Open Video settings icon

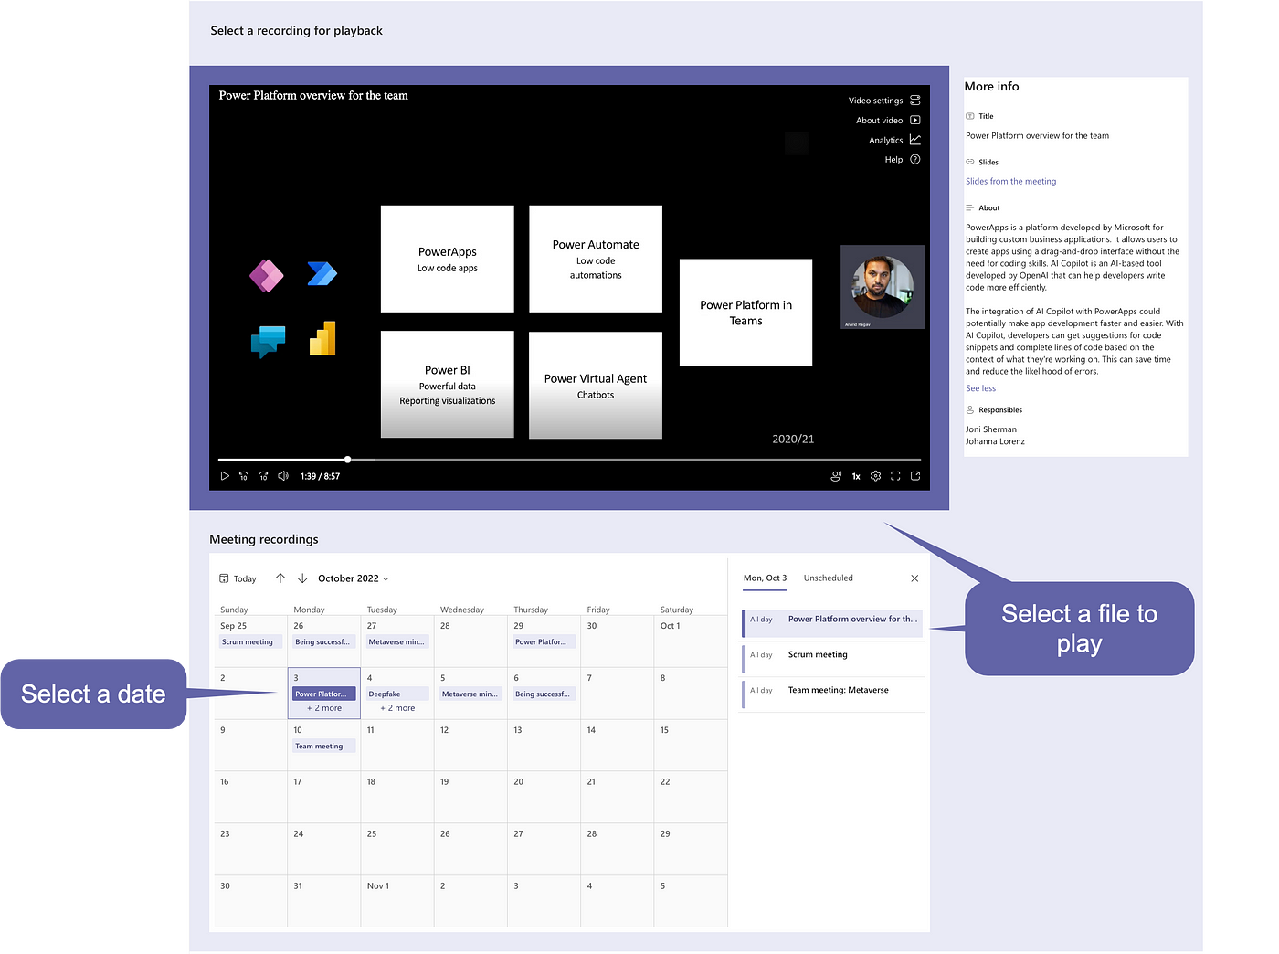tap(915, 101)
